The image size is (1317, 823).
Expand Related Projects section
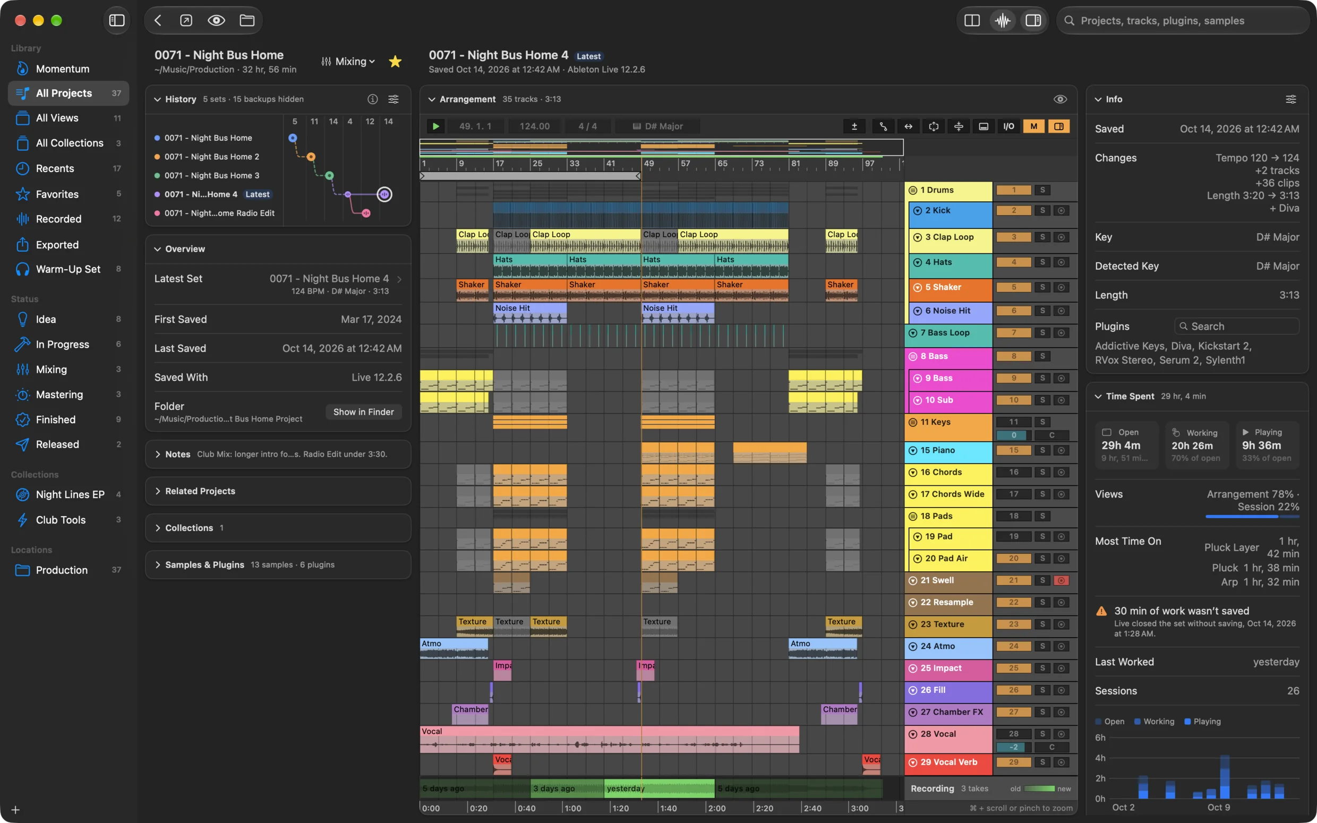click(x=278, y=491)
